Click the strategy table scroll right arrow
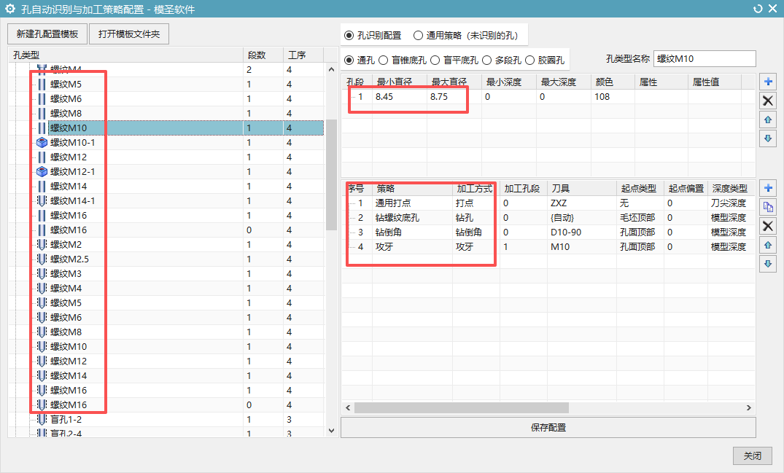The height and width of the screenshot is (473, 784). pyautogui.click(x=749, y=407)
